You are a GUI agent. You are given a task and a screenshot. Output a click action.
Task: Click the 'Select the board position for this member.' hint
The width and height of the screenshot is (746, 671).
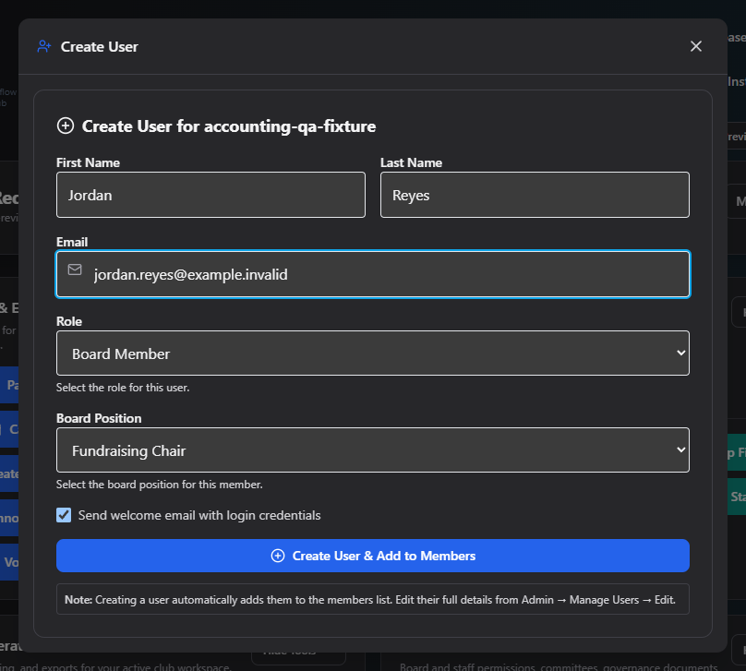click(160, 485)
